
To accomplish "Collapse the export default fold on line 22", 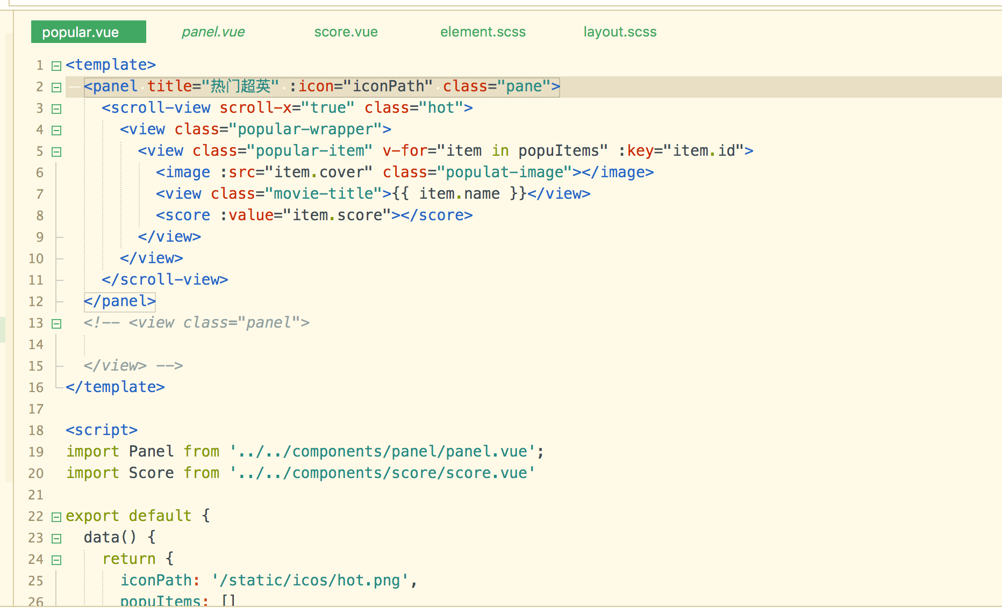I will click(56, 517).
